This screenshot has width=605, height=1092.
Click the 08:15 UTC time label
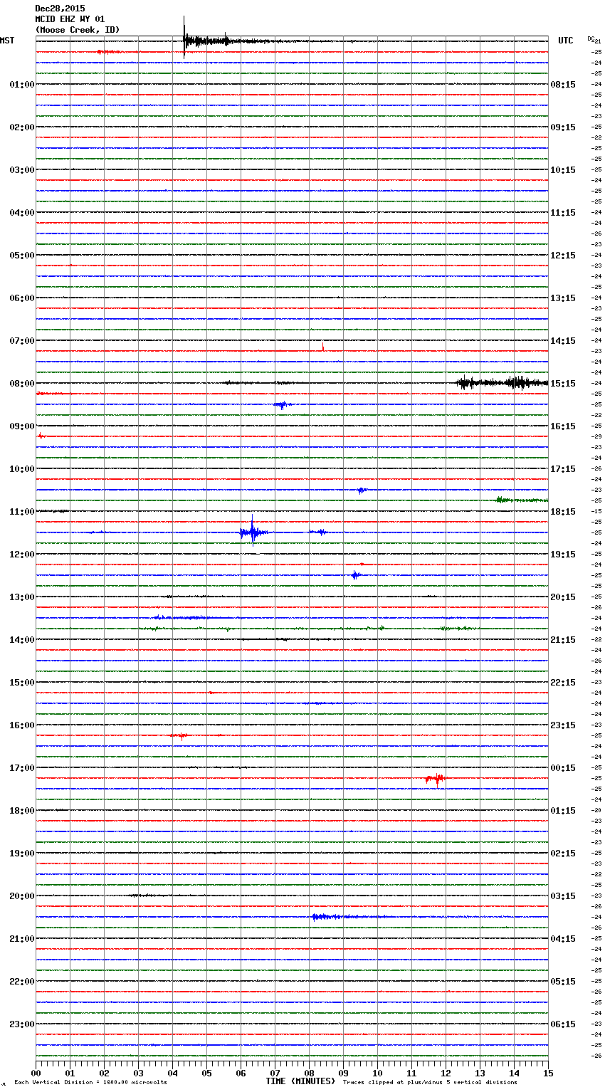click(563, 84)
